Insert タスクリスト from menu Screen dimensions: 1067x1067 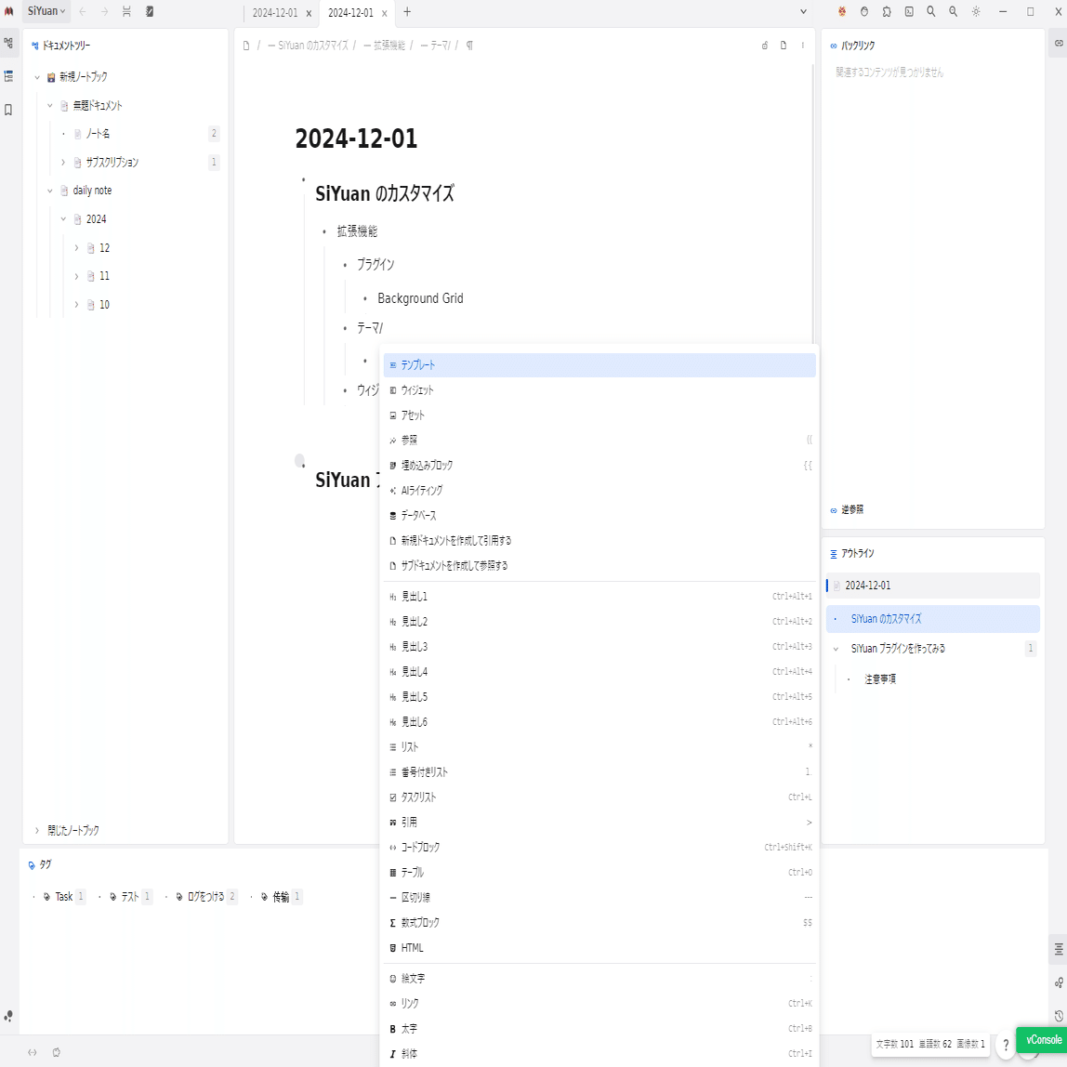click(x=599, y=797)
